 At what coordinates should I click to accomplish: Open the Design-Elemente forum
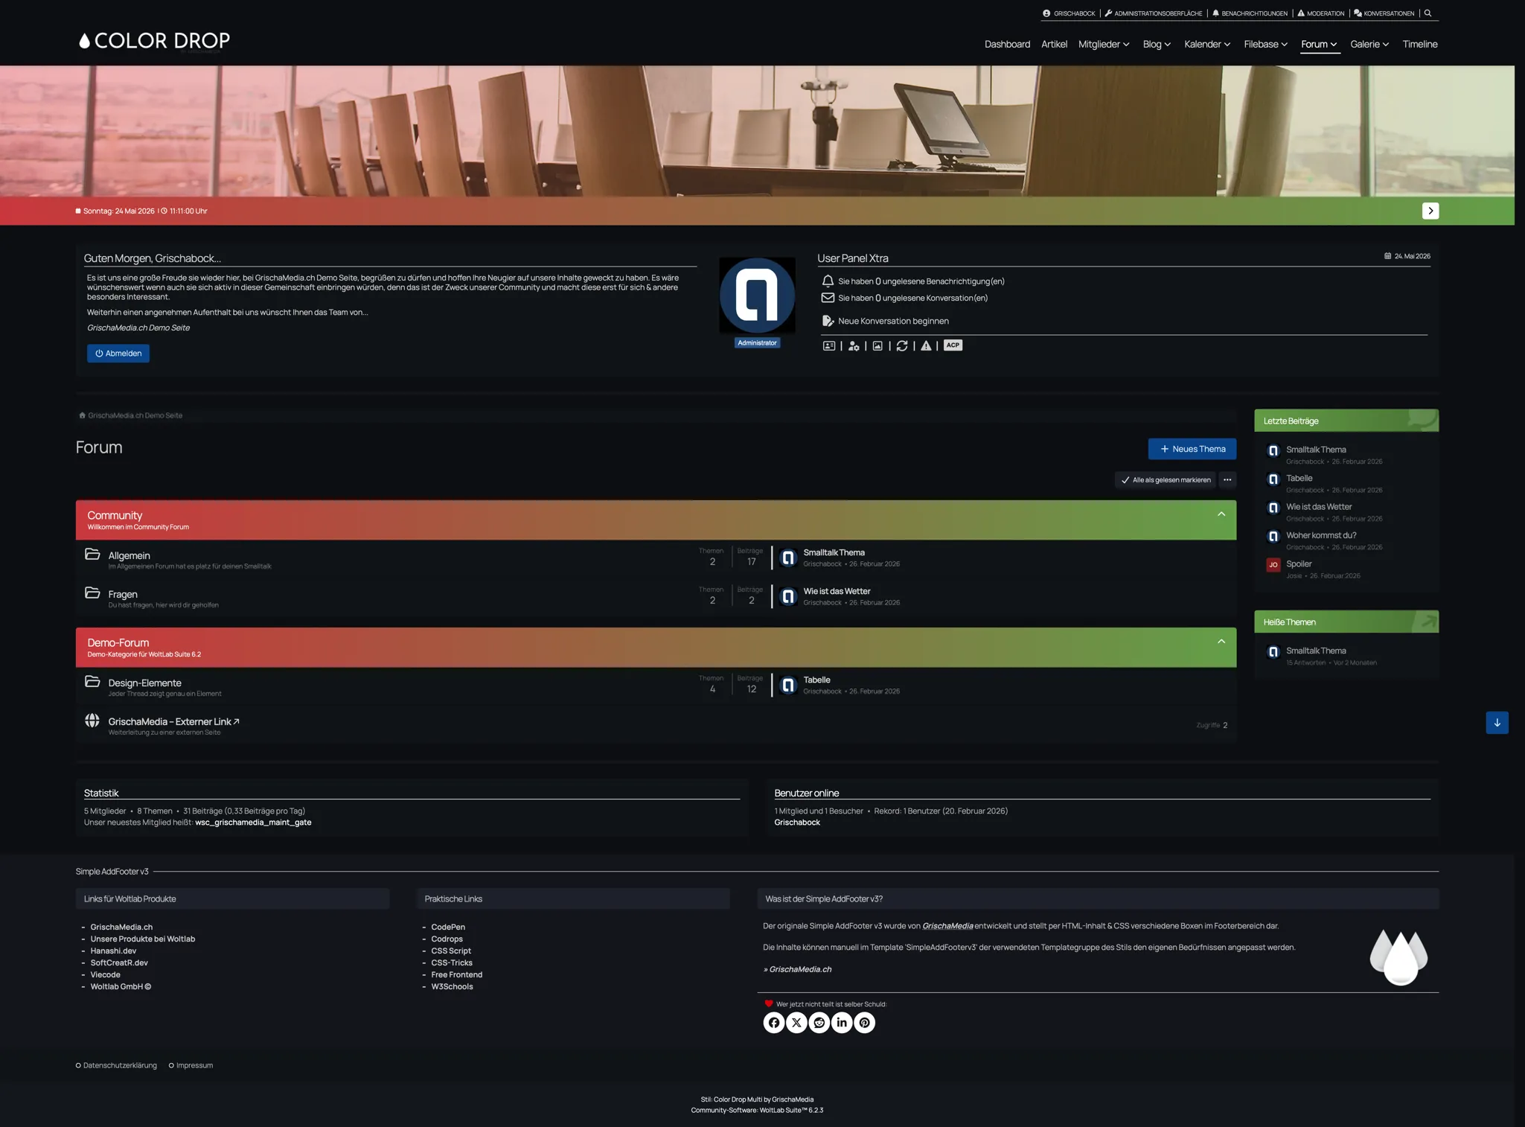(144, 683)
